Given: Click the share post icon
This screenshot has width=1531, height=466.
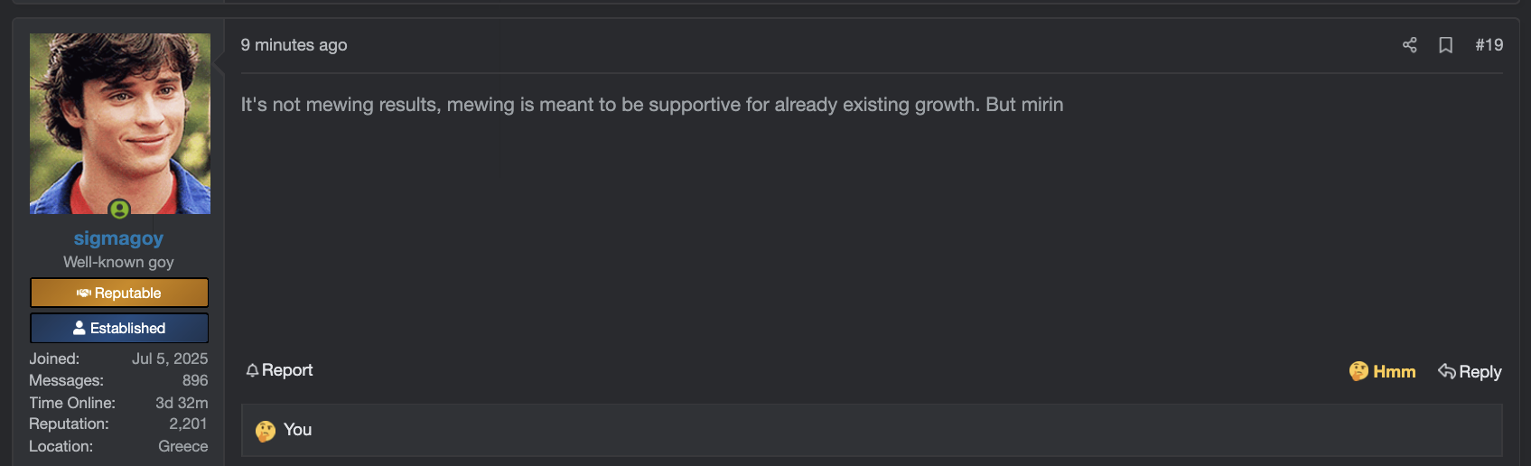Looking at the screenshot, I should pos(1409,45).
